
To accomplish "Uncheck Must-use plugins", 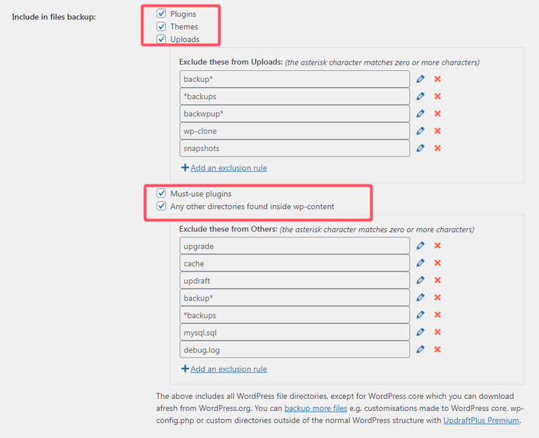I will (x=161, y=194).
